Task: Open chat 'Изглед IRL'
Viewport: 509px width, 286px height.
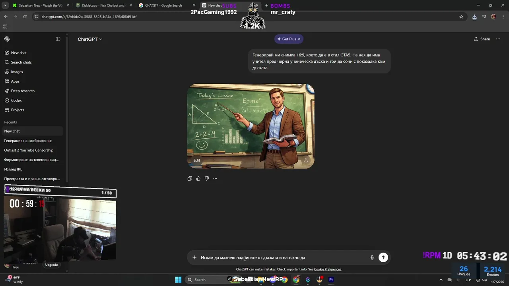Action: tap(33, 169)
